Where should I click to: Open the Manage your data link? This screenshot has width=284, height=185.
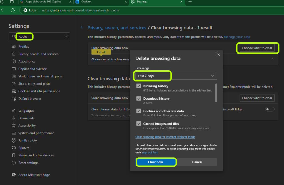[237, 37]
